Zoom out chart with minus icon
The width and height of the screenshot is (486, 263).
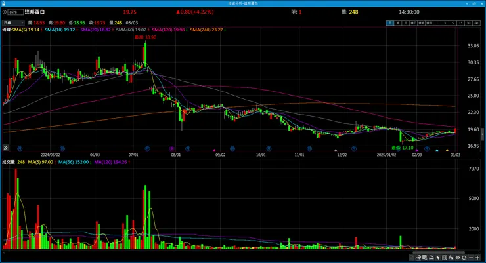click(x=471, y=258)
